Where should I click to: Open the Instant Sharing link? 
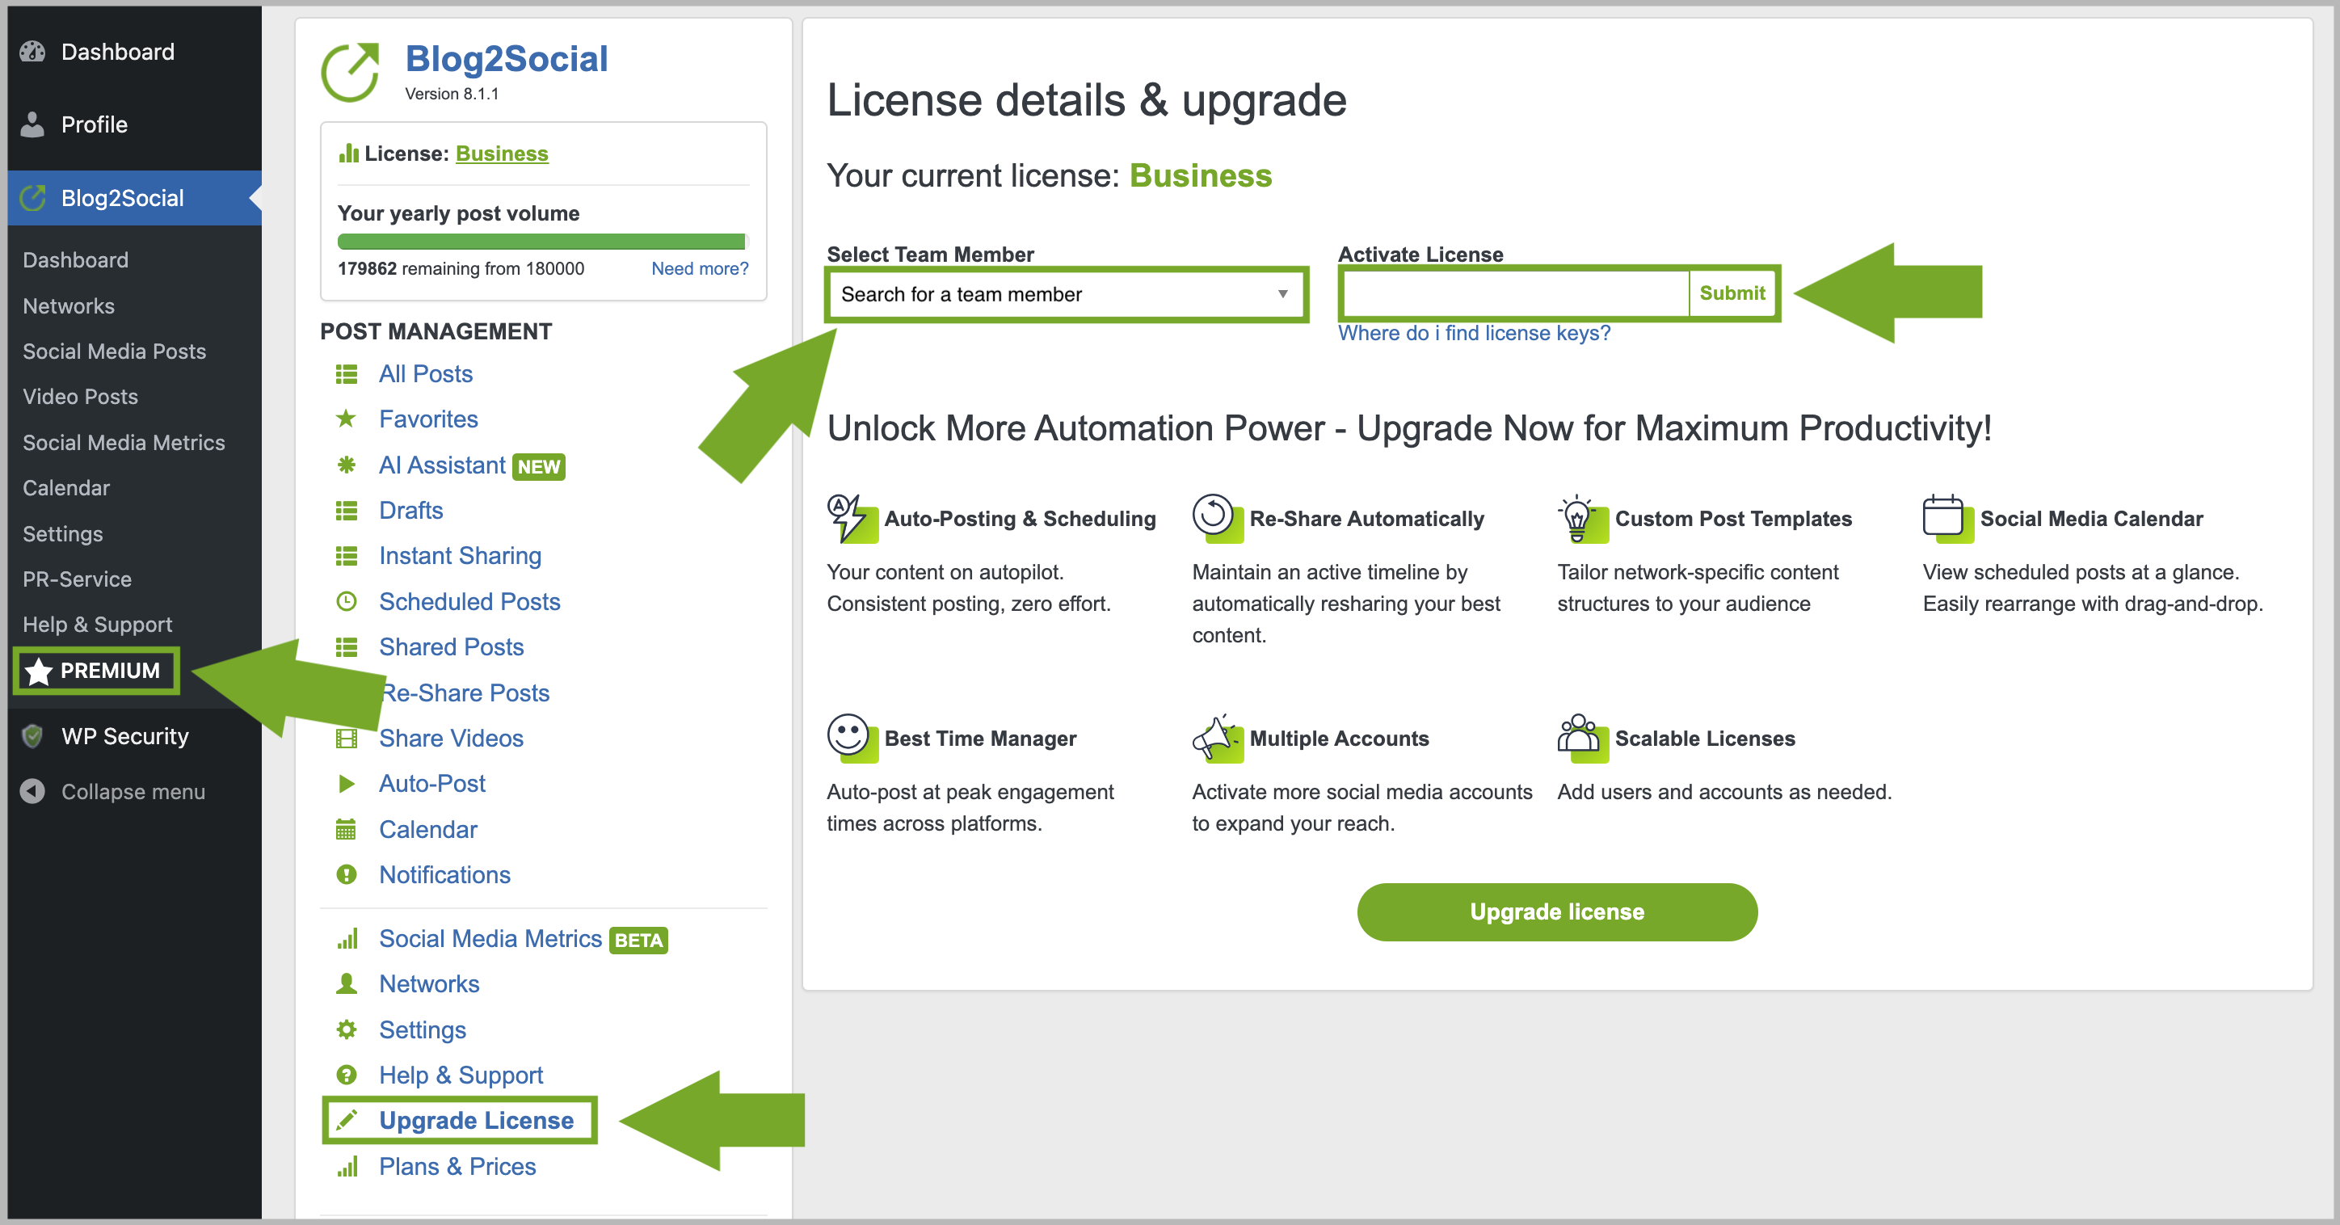tap(460, 556)
